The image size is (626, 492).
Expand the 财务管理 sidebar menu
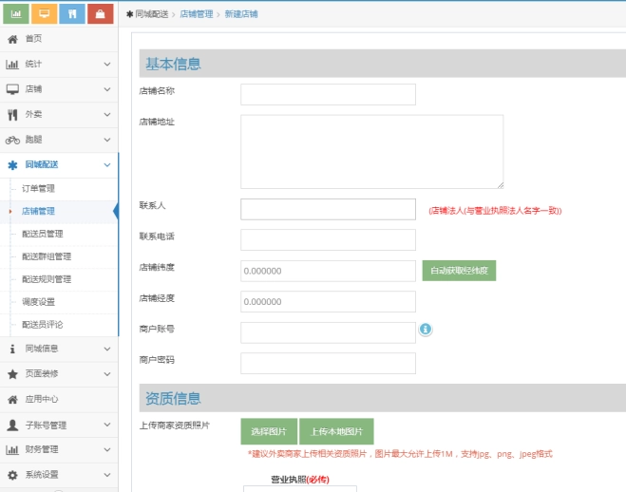tap(59, 449)
